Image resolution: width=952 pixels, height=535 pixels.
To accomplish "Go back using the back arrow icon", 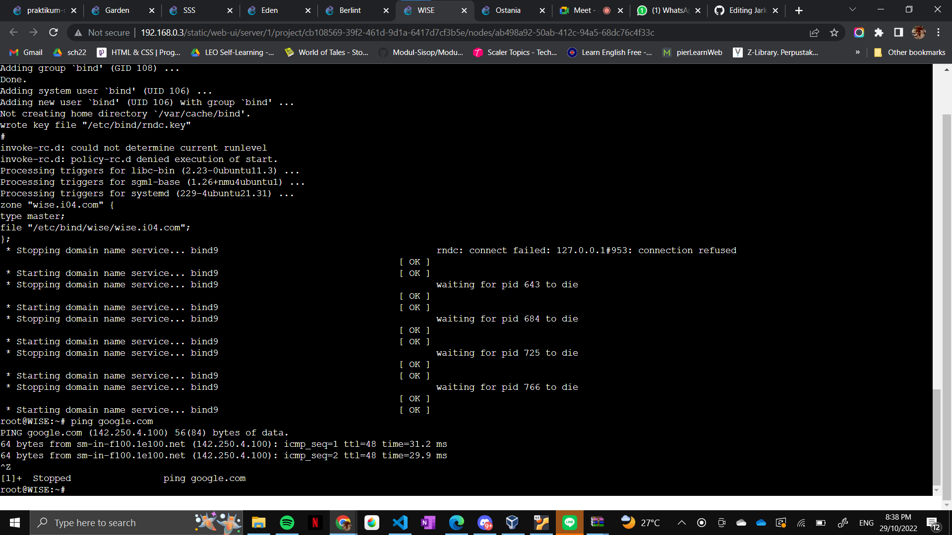I will [x=13, y=32].
